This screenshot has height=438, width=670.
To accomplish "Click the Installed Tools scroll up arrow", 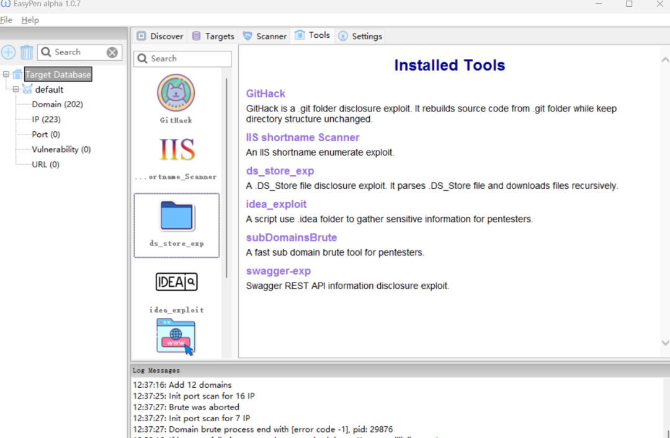I will [665, 60].
